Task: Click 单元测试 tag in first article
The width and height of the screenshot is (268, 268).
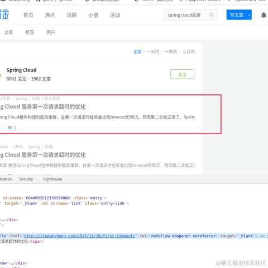Action: (x=52, y=98)
